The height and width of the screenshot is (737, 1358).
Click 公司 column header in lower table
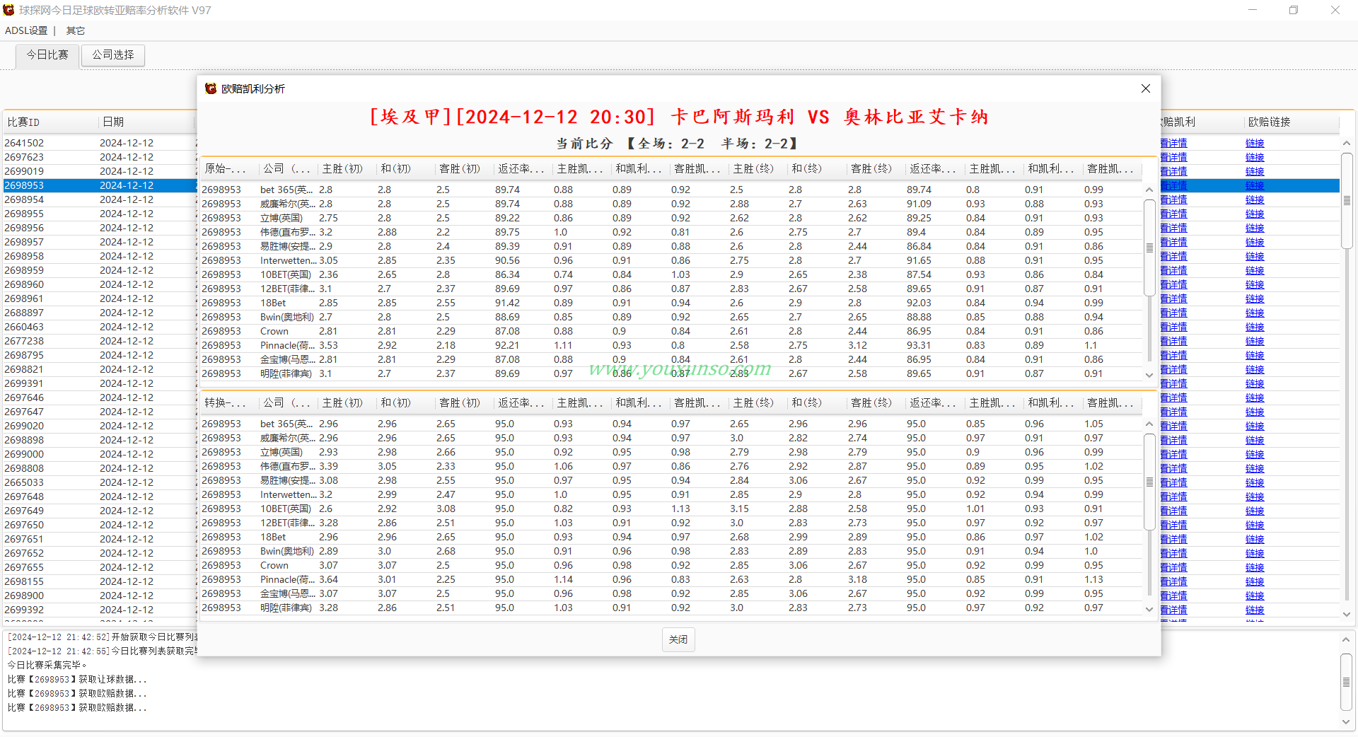click(289, 402)
